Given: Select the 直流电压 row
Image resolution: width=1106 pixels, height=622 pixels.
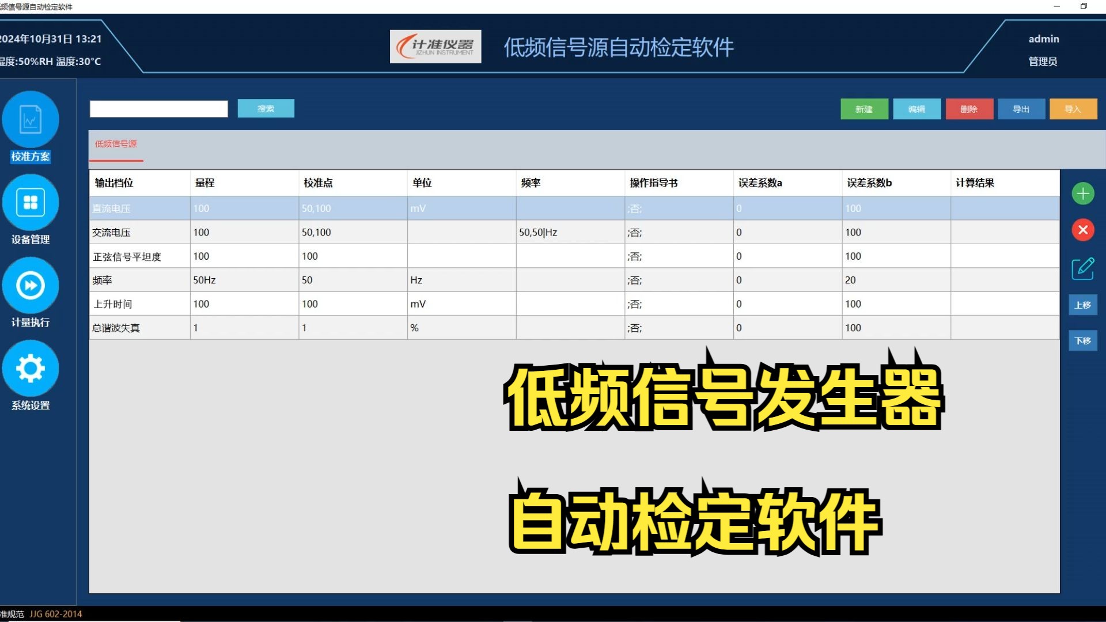Looking at the screenshot, I should (x=574, y=208).
